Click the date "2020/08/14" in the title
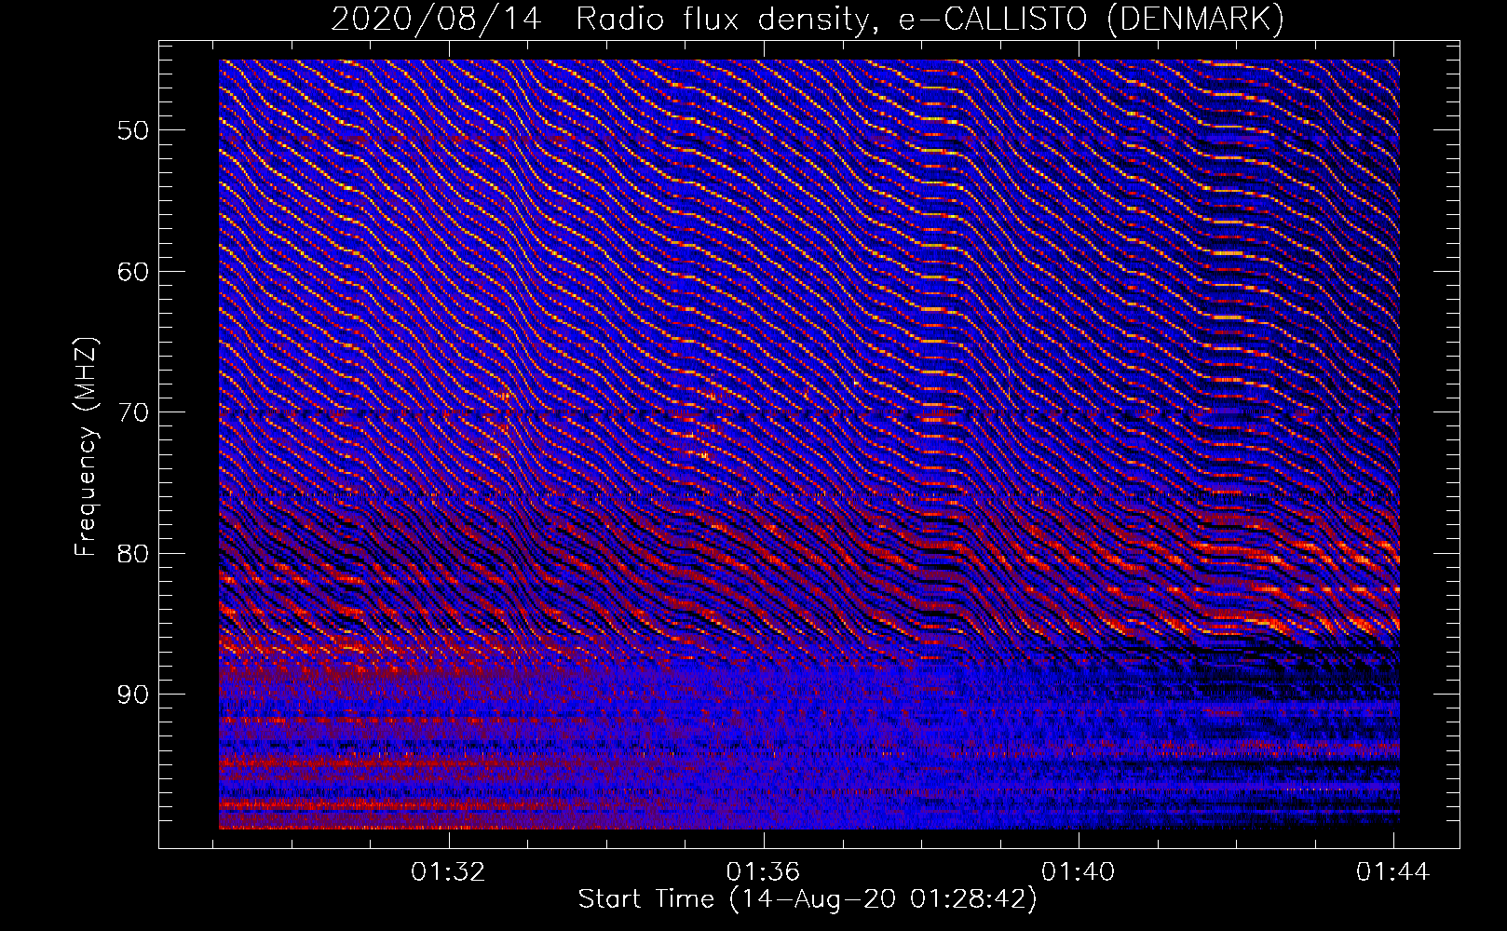Screen dimensions: 1507x931 pos(436,20)
